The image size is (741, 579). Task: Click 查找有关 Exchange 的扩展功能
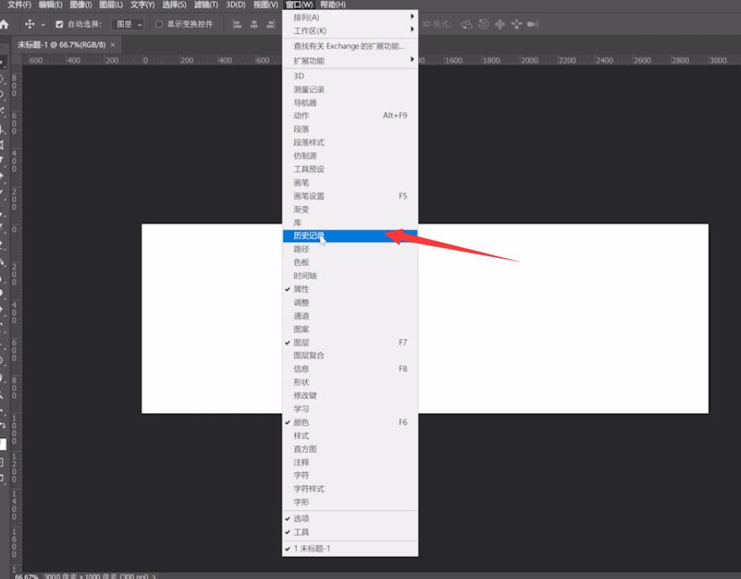(x=350, y=47)
